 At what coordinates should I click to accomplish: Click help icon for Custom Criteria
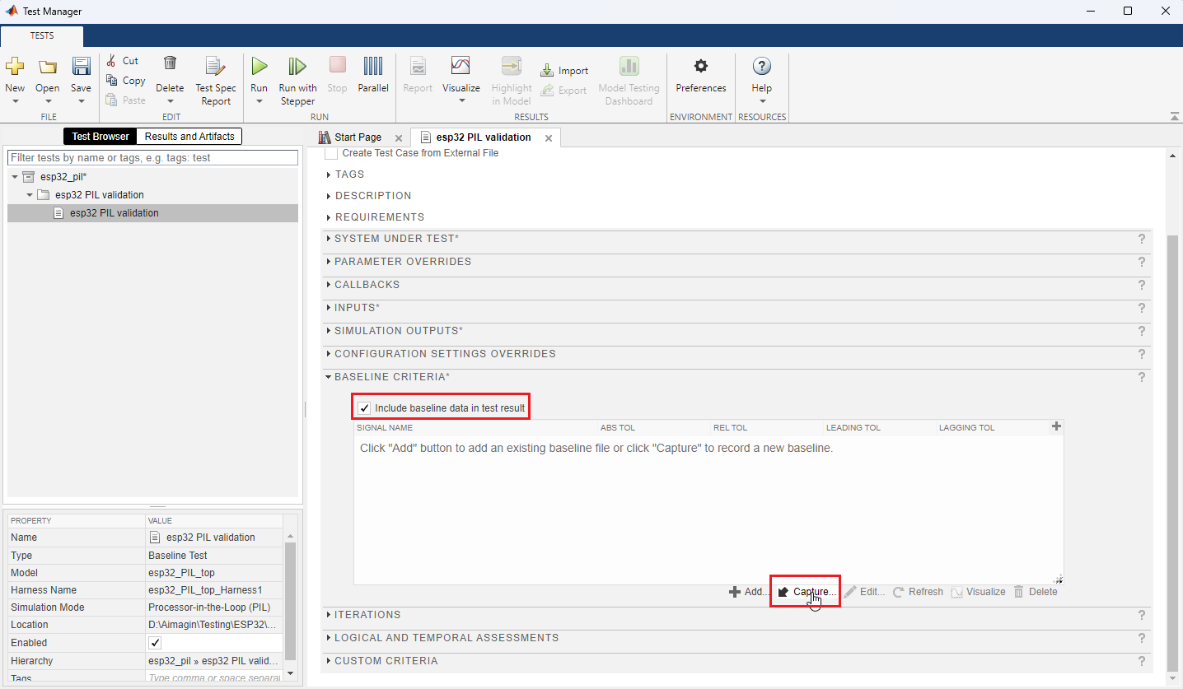coord(1142,661)
